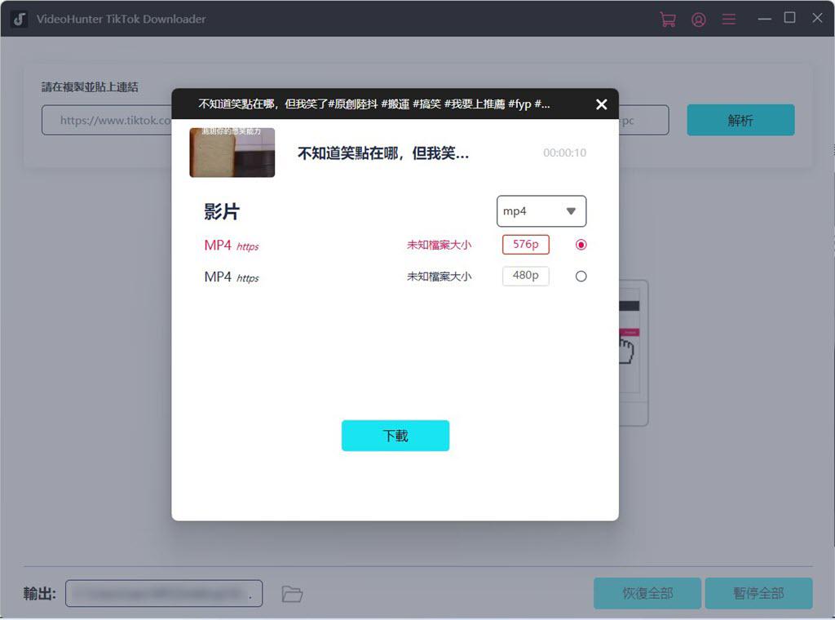Click the 暫停全部 pause all button
835x620 pixels.
758,593
